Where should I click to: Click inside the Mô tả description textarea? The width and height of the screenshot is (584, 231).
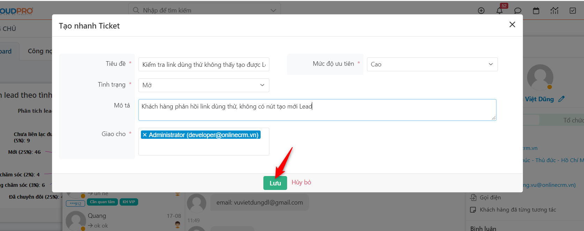click(317, 110)
